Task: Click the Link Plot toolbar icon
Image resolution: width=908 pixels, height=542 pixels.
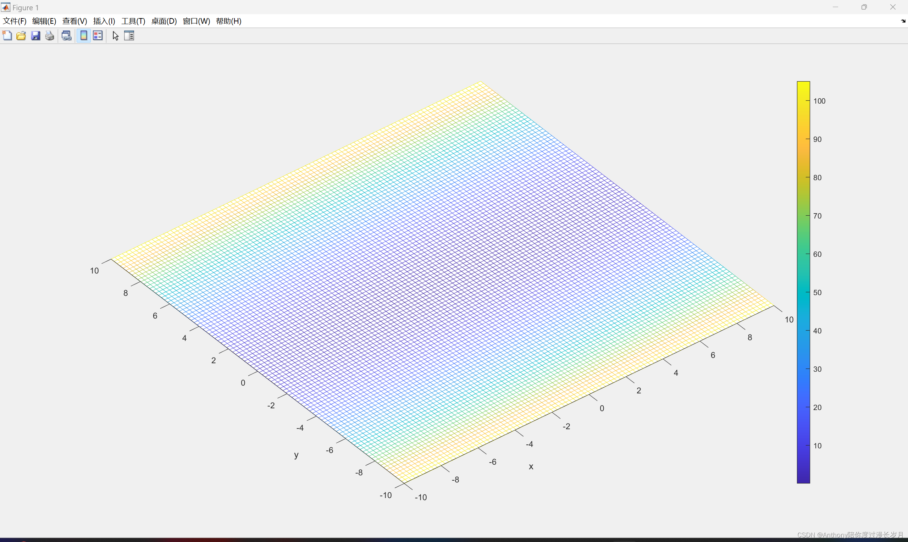Action: pos(66,36)
